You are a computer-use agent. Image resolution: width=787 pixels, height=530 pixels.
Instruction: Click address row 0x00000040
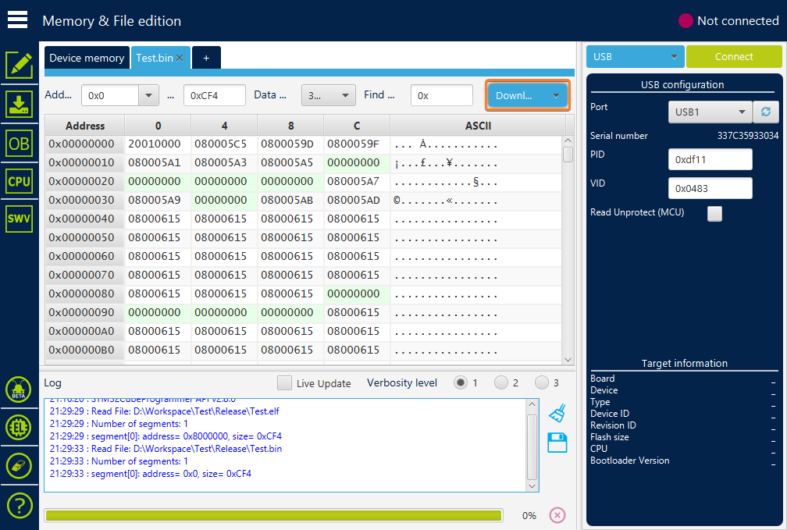click(x=85, y=219)
